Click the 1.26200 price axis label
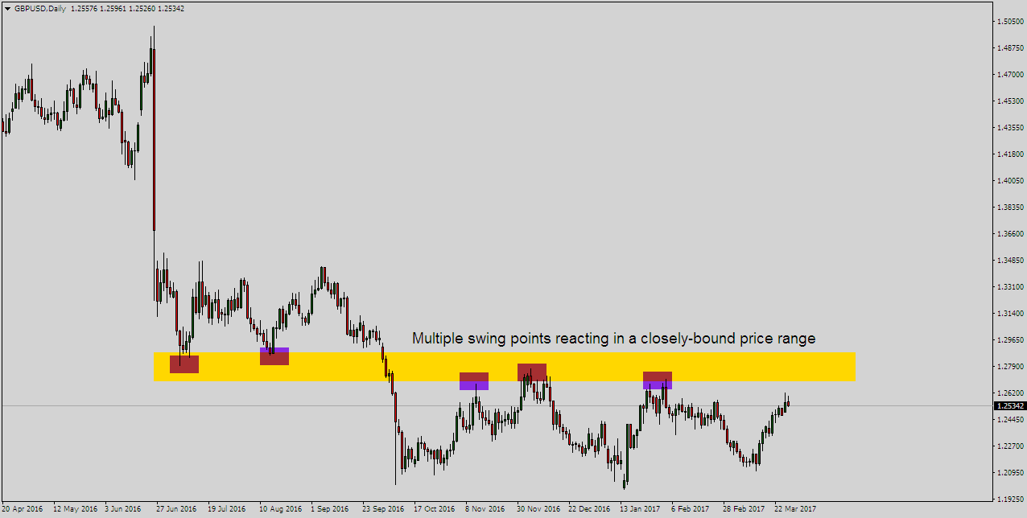 [1009, 393]
